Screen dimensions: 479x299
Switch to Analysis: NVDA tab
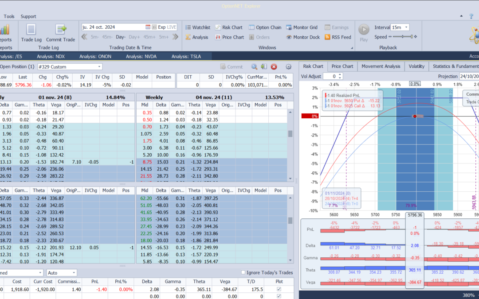(x=141, y=56)
